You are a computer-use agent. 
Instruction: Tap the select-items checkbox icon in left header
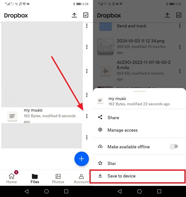[86, 15]
